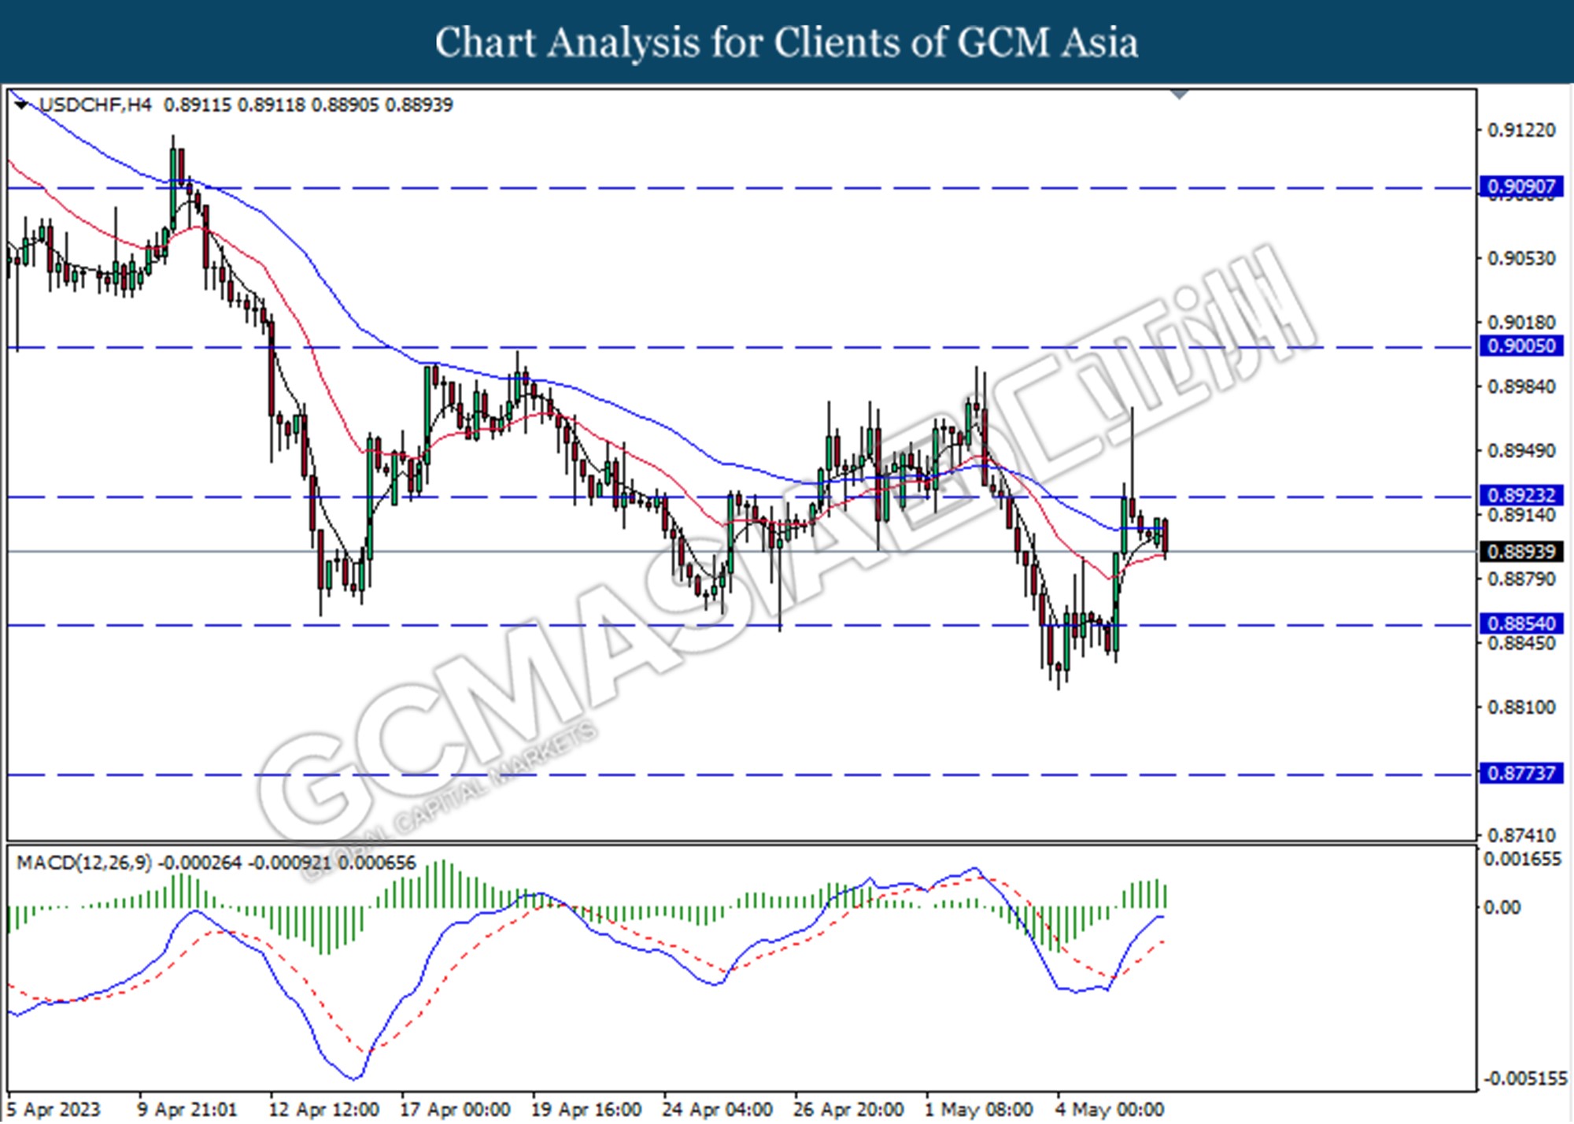Click the 0.90180 price axis value
The width and height of the screenshot is (1574, 1124).
point(1521,323)
